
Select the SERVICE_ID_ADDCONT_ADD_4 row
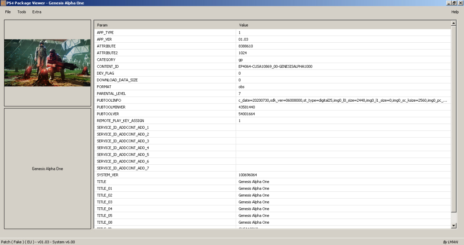point(272,148)
